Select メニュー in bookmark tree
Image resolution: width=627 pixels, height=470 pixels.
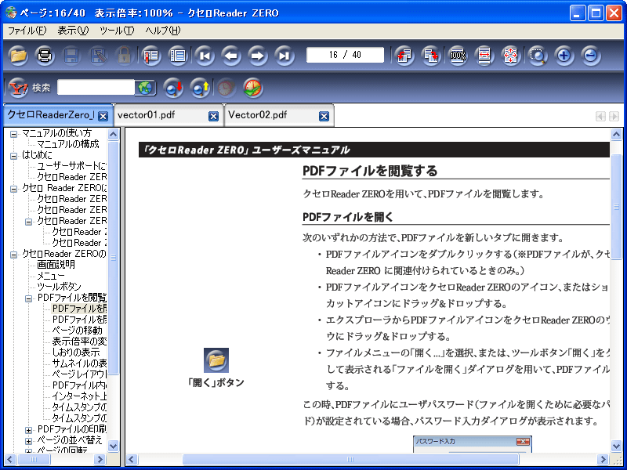[x=51, y=276]
